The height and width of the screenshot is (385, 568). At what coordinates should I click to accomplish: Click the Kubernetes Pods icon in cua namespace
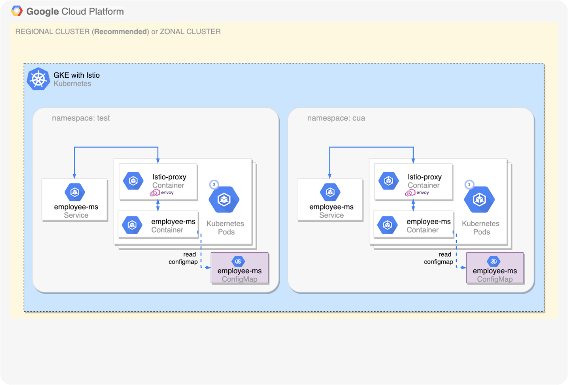pyautogui.click(x=480, y=199)
